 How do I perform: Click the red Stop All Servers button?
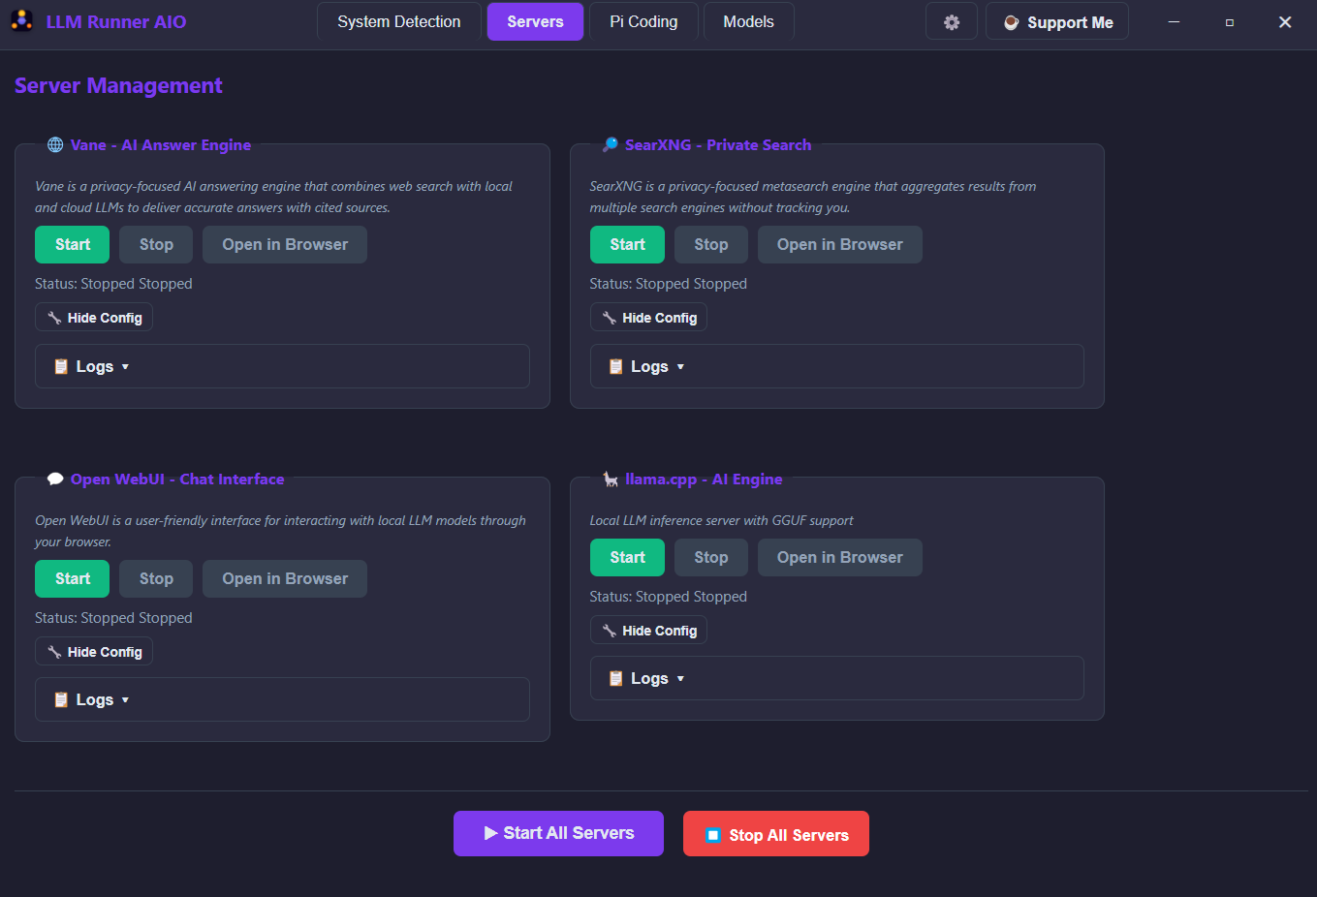(776, 834)
